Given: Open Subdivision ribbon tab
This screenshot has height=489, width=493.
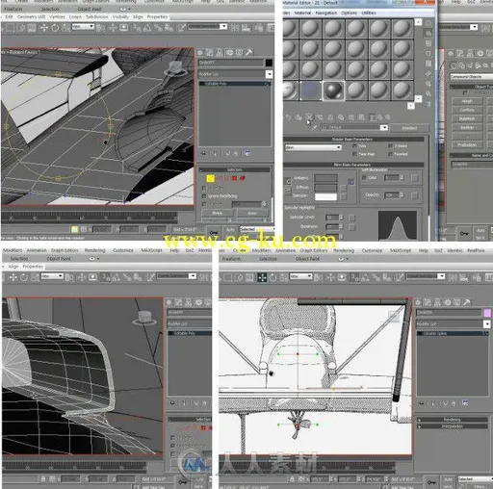Looking at the screenshot, I should click(96, 16).
